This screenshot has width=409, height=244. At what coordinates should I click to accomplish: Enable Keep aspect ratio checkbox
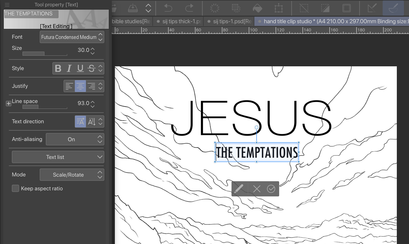(15, 188)
